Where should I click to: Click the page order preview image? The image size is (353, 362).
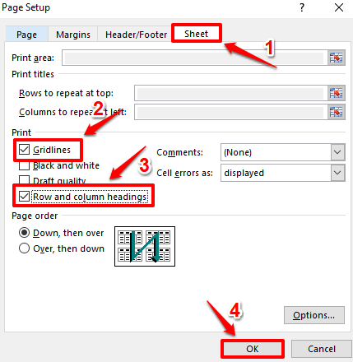(x=145, y=246)
